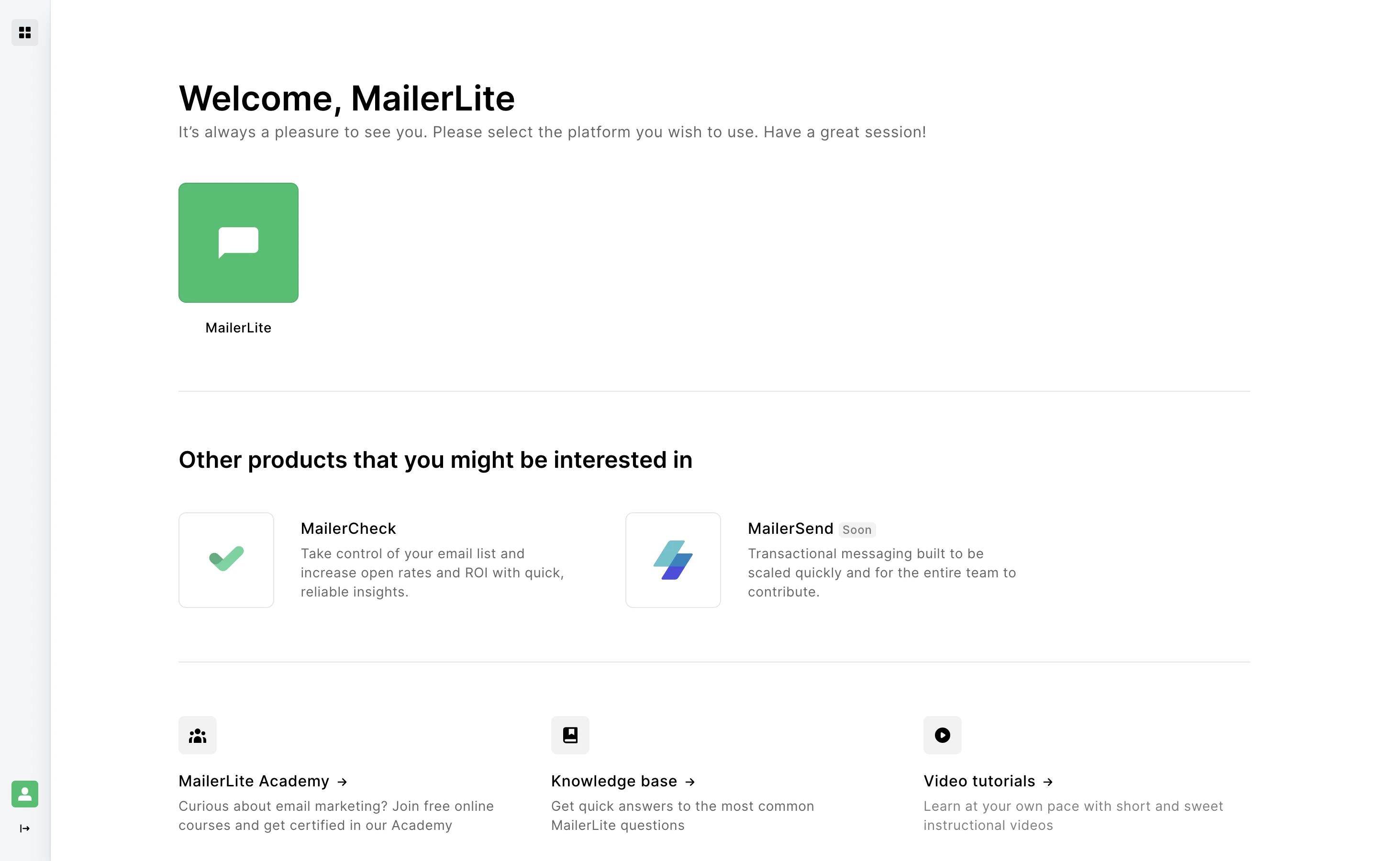Screen dimensions: 1378x861
Task: Click the Video tutorials play icon
Action: [943, 735]
